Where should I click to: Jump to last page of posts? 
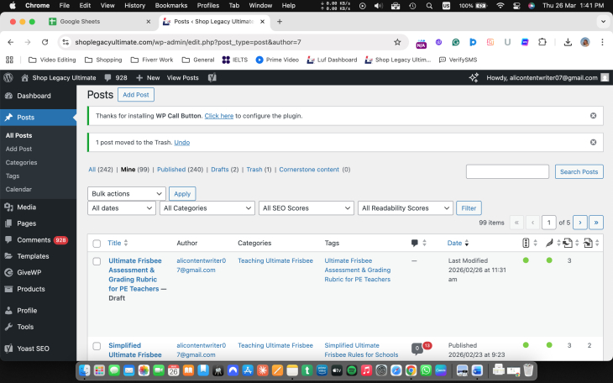click(x=596, y=223)
